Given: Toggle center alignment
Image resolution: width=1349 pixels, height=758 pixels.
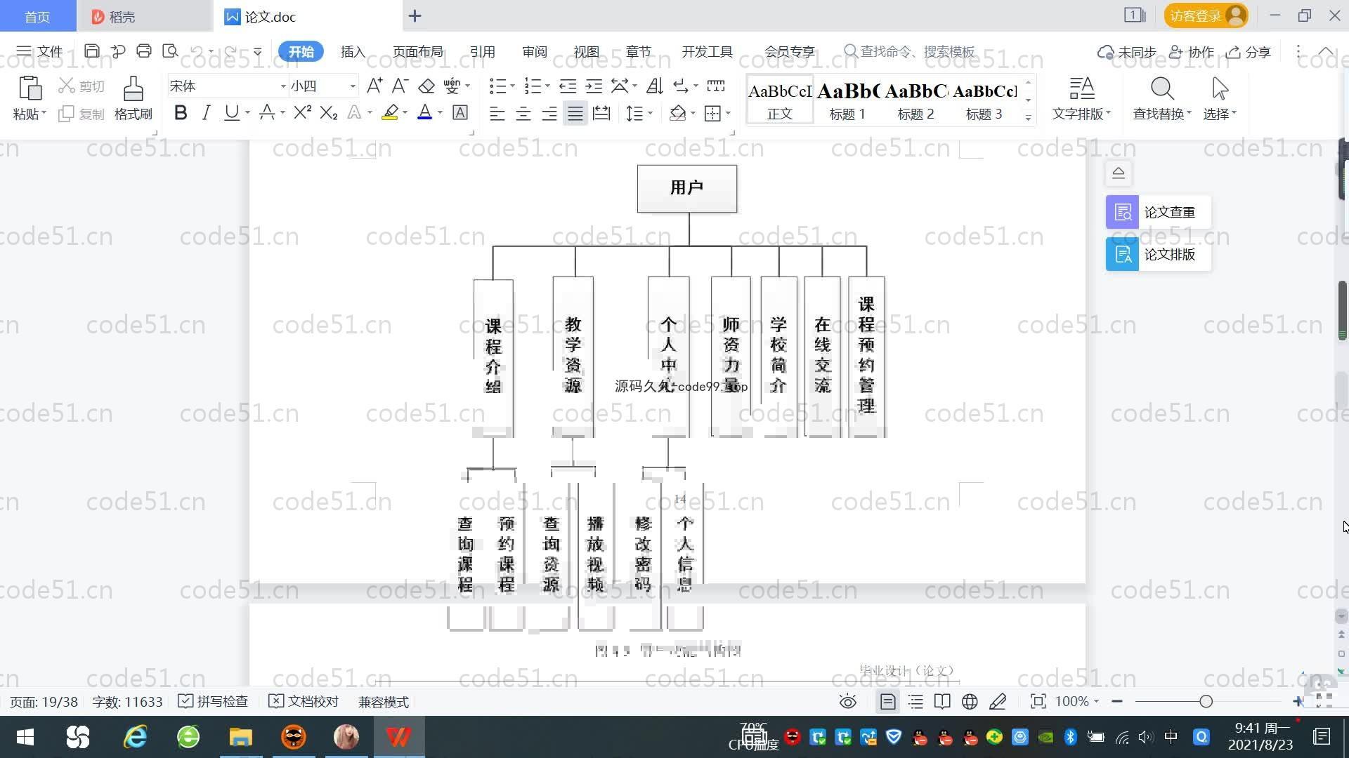Looking at the screenshot, I should [x=523, y=113].
